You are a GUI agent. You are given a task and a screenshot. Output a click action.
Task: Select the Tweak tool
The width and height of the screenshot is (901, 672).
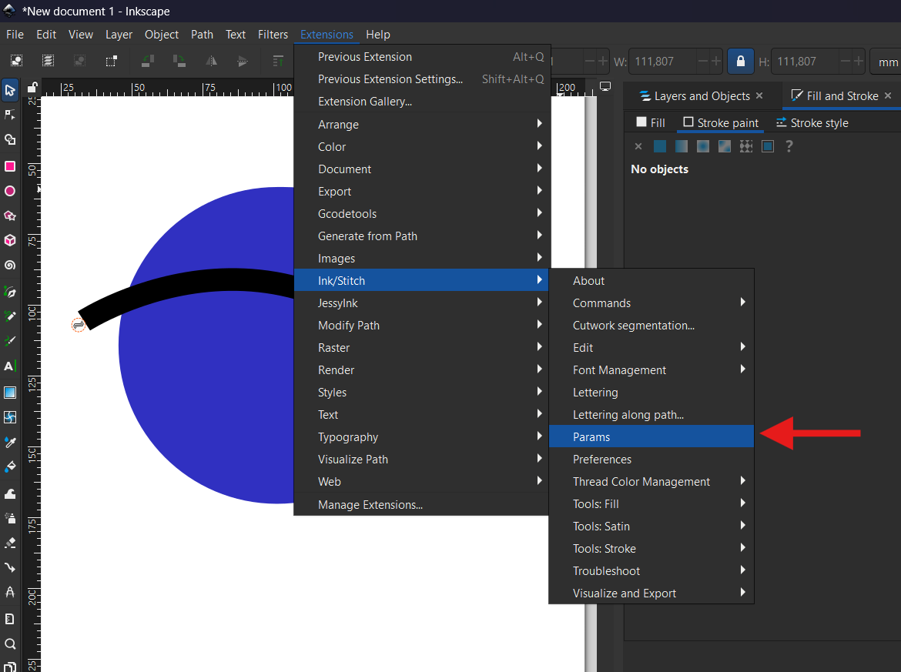10,493
